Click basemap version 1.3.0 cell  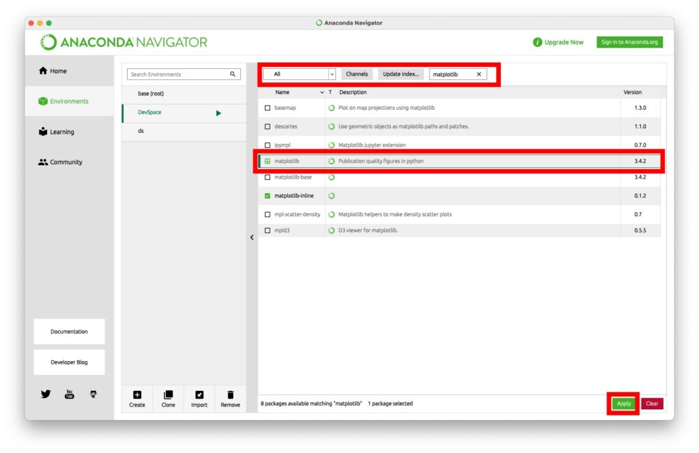[x=640, y=108]
